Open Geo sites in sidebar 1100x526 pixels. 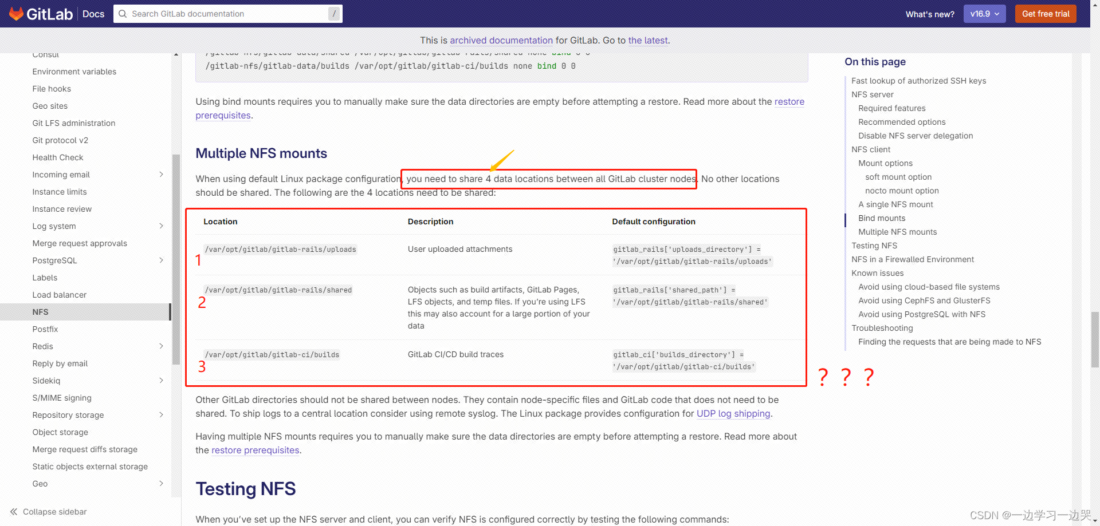(50, 106)
